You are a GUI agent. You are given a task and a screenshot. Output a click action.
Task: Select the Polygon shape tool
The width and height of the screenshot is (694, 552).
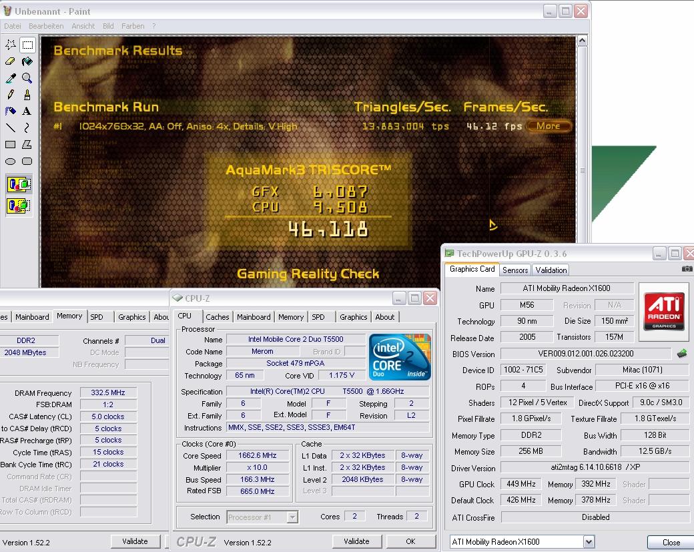pos(27,145)
